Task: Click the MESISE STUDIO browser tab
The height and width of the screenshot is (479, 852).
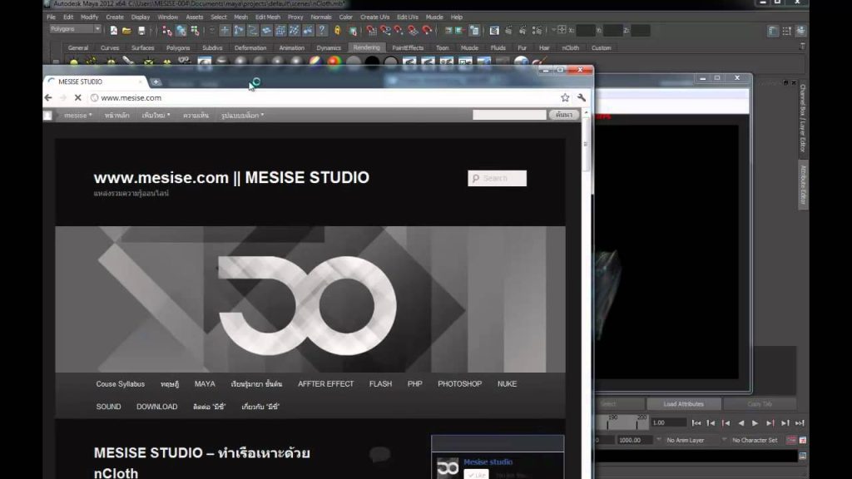Action: tap(96, 81)
